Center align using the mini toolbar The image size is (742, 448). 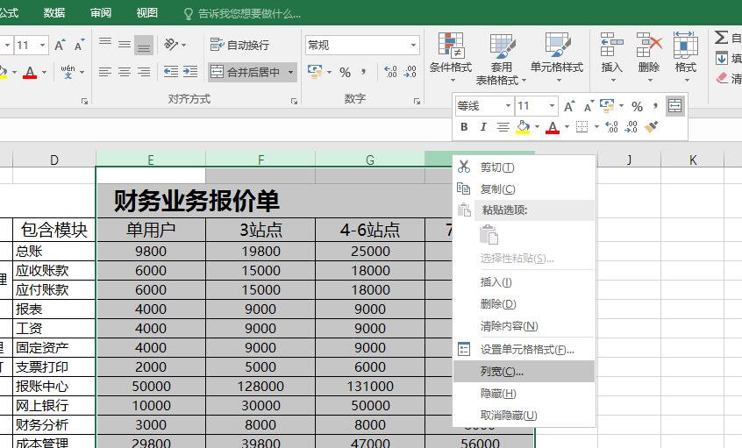503,127
